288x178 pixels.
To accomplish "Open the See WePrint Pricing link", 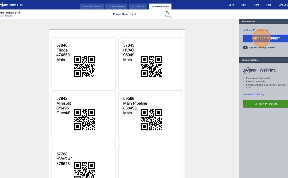I will point(254,95).
